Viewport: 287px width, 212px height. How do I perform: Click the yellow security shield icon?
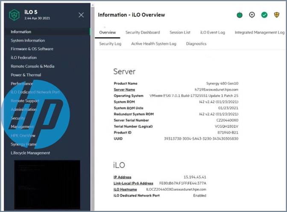pos(277,15)
